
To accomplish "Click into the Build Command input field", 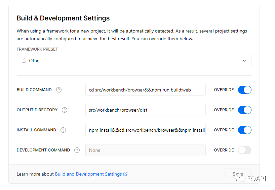I will click(x=145, y=90).
